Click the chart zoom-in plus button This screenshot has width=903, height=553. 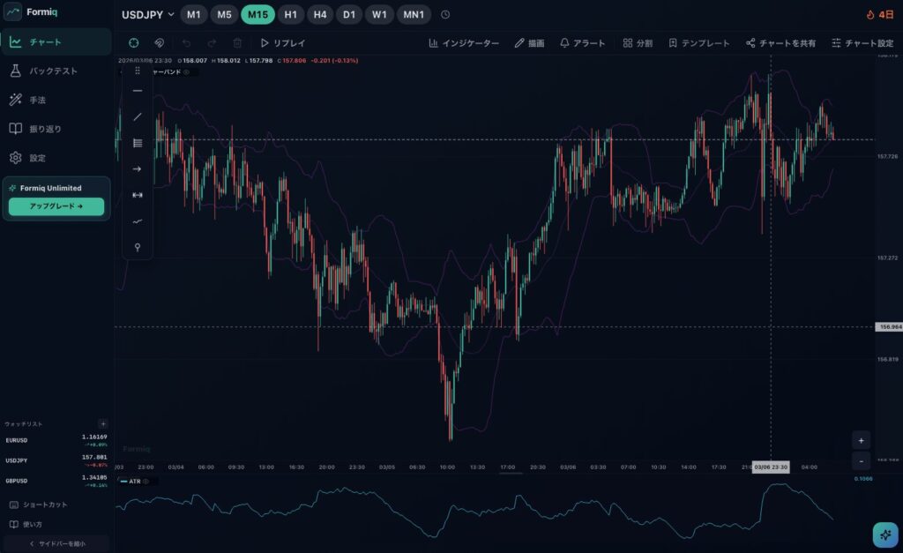tap(862, 440)
